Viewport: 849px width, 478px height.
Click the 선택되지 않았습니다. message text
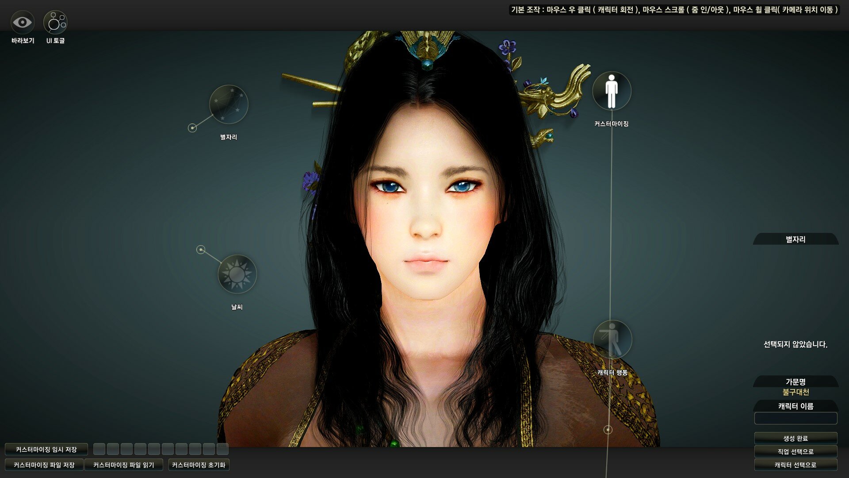(795, 344)
